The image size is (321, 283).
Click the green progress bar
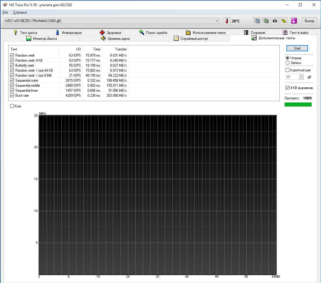pos(298,104)
